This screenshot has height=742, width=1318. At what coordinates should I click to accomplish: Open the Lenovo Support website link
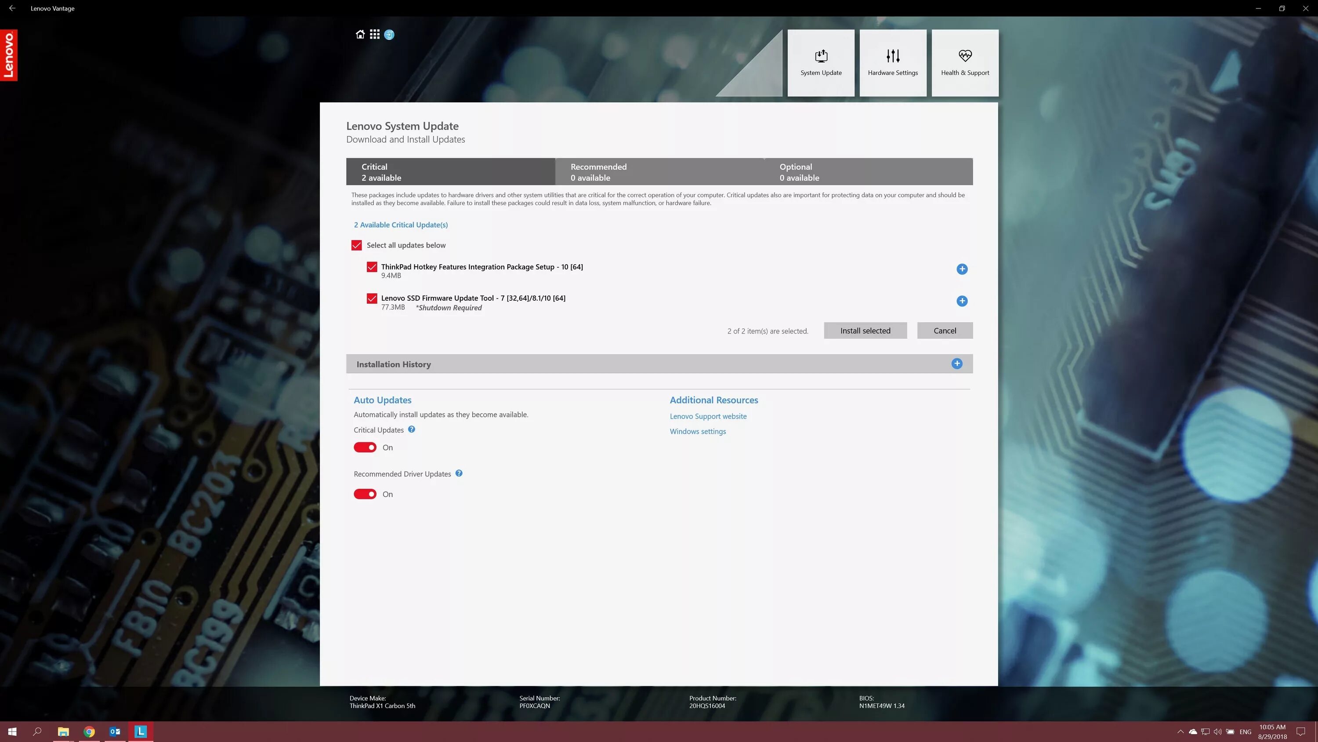point(708,416)
